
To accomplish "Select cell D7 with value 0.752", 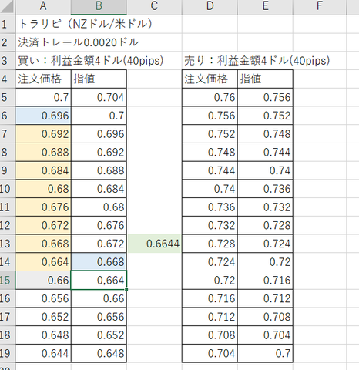I will [210, 134].
